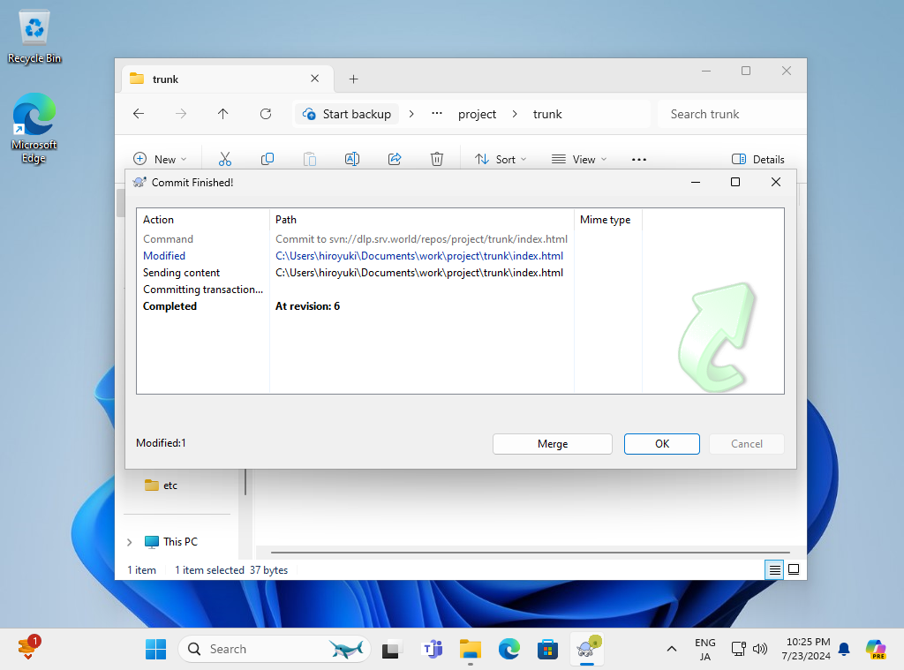
Task: Expand the This PC tree node
Action: coord(130,542)
